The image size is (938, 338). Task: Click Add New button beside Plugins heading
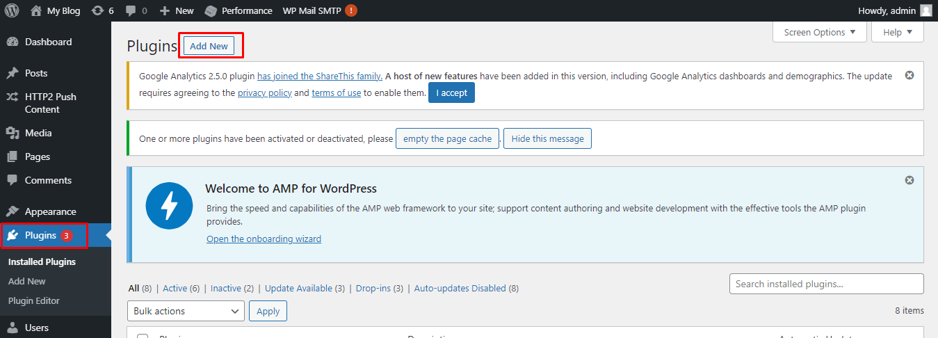coord(209,46)
